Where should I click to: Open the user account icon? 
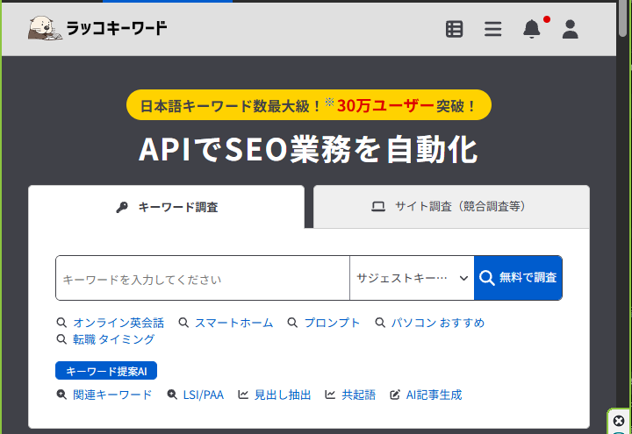[x=571, y=29]
